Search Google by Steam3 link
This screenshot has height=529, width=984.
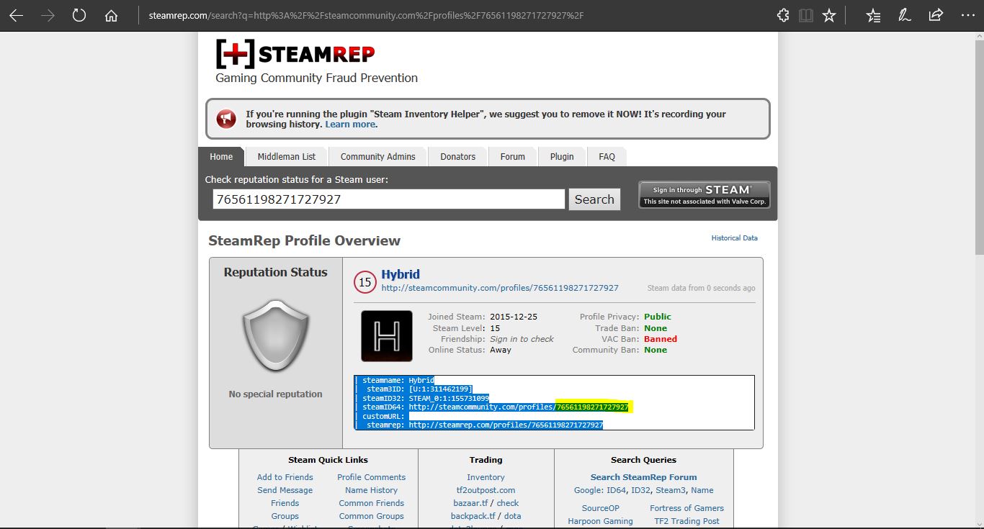671,490
